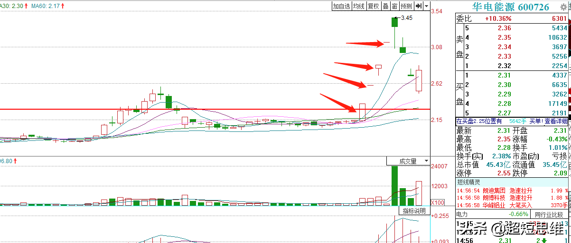571x243 pixels.
Task: Click the 窗 window toolbar button
Action: 394,6
